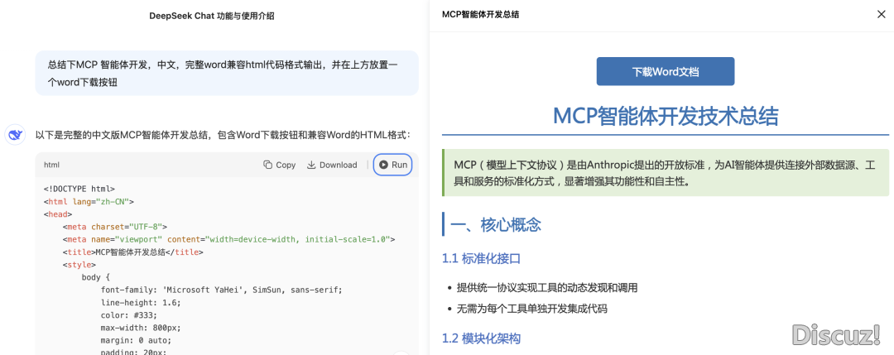Click the code line <!DOCTYPE html>
The image size is (894, 355).
79,188
